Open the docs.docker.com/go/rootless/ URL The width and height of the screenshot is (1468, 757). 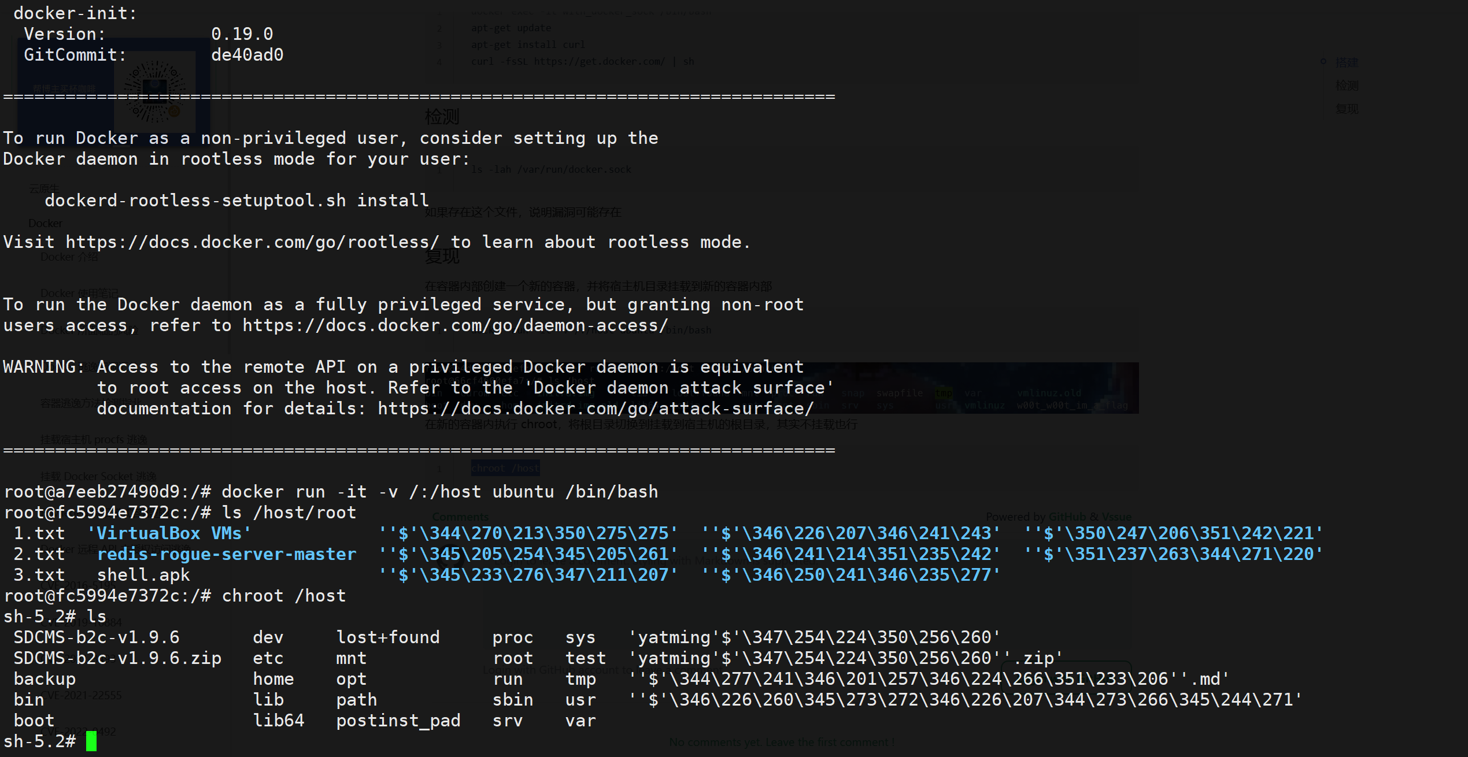pos(252,242)
